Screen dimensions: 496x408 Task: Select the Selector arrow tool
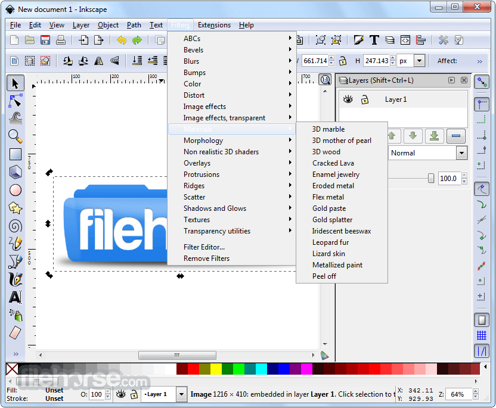15,83
